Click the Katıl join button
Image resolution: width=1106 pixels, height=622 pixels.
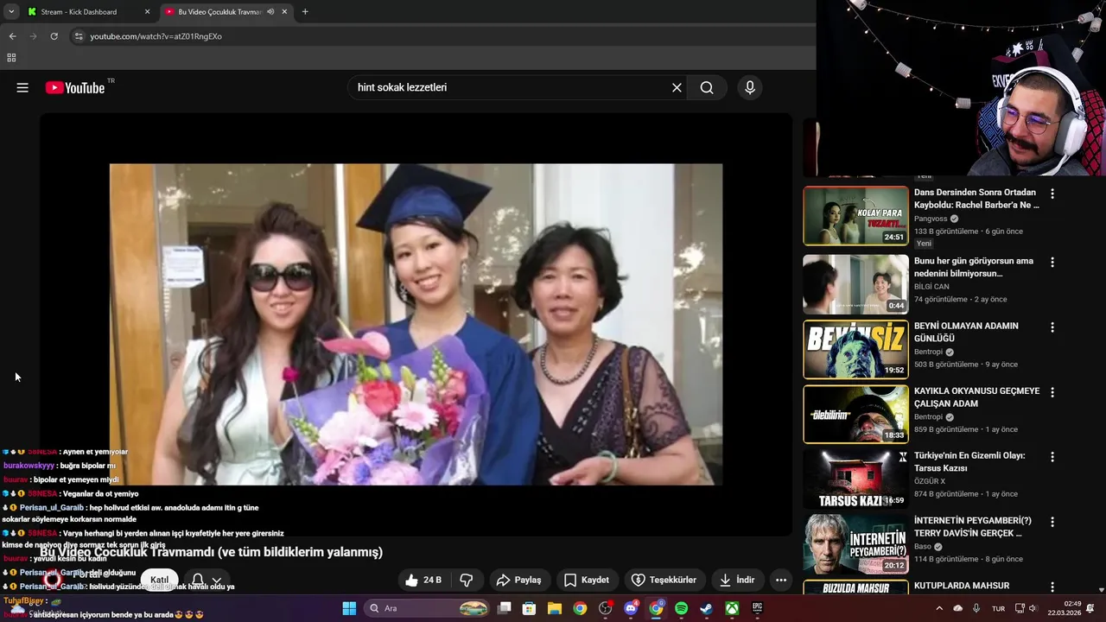(x=160, y=580)
